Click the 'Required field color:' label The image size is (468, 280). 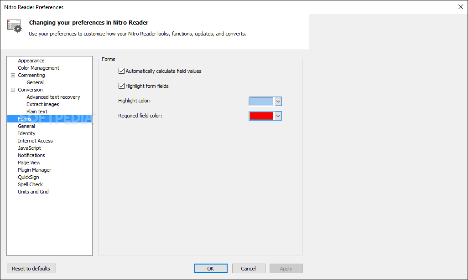(x=140, y=116)
